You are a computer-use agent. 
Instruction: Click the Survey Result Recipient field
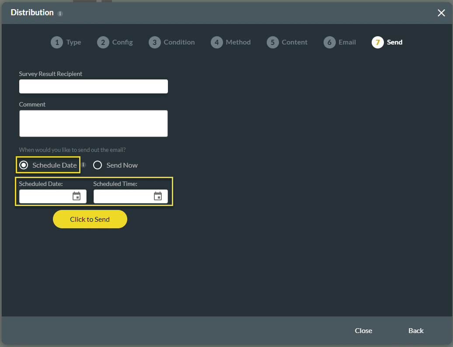point(93,86)
